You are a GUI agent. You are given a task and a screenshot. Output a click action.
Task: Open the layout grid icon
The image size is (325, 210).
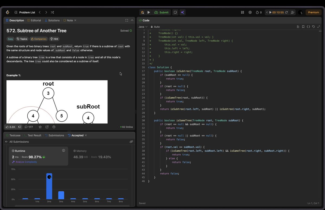click(242, 12)
